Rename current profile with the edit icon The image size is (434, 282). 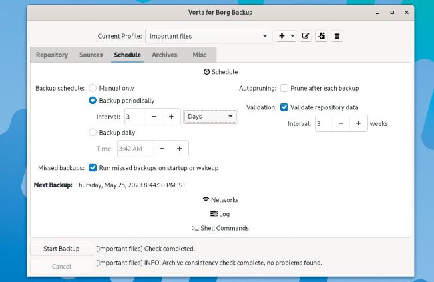tap(306, 36)
